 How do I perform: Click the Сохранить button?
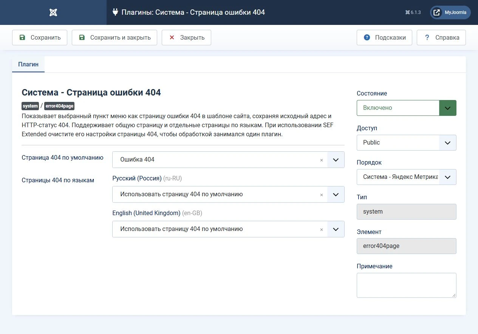(40, 38)
